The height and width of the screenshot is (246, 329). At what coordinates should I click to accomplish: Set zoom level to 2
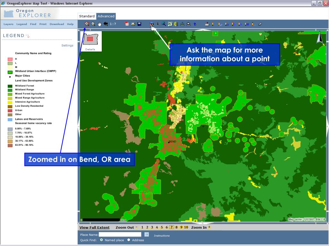[x=147, y=227]
